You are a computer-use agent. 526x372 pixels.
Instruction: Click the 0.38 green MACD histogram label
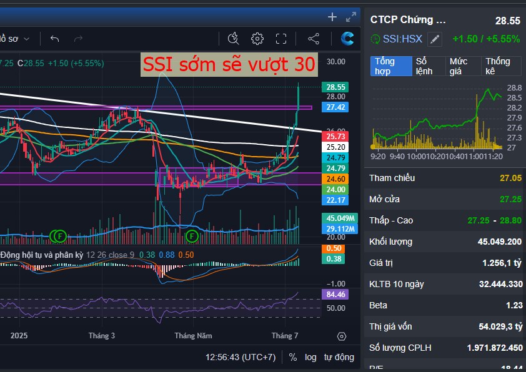334,259
